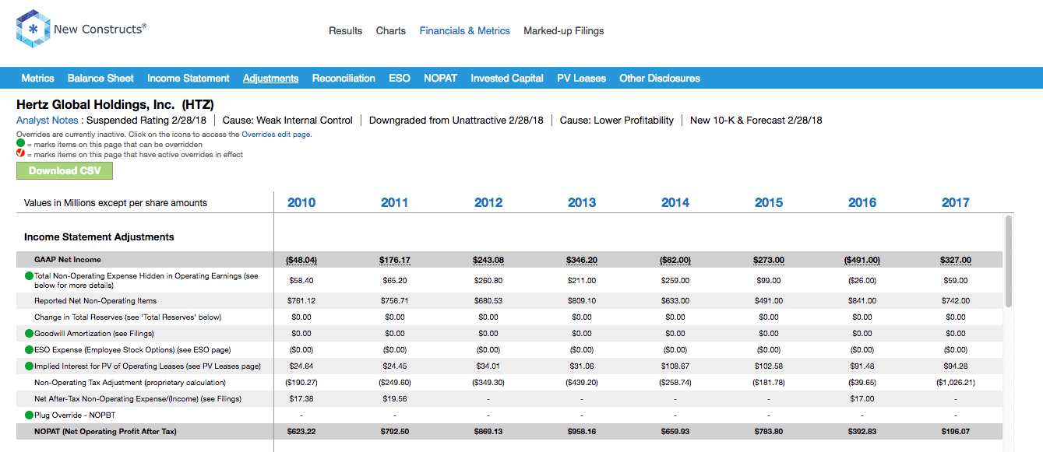Click GAAP Net Income value $346.20

pos(582,260)
